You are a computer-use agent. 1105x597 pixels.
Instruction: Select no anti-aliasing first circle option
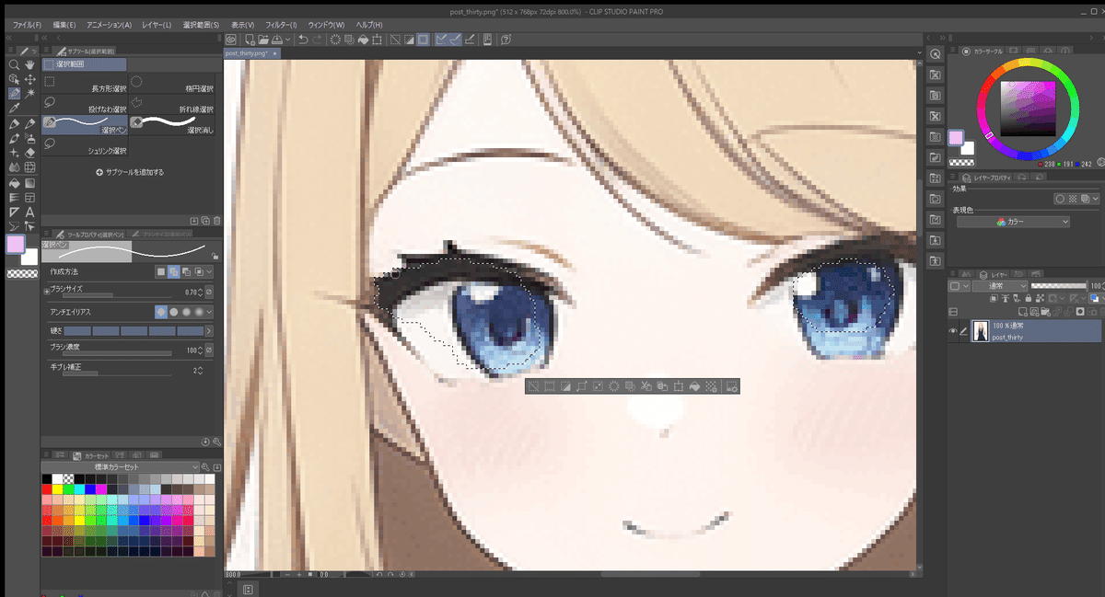(161, 312)
